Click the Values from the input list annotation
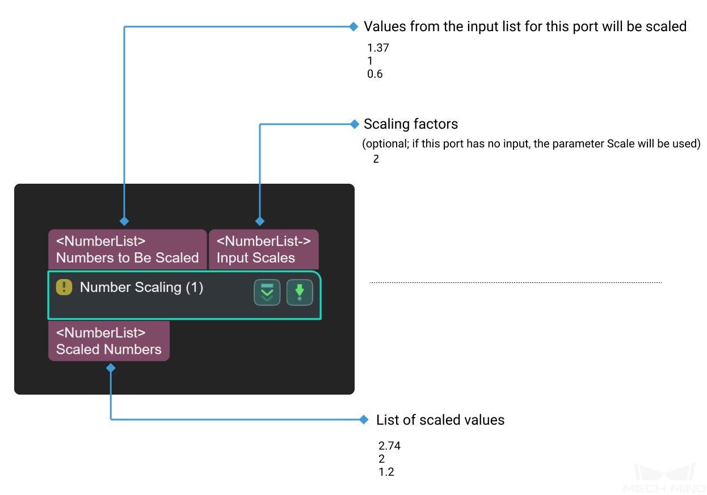This screenshot has width=707, height=495. pos(525,27)
